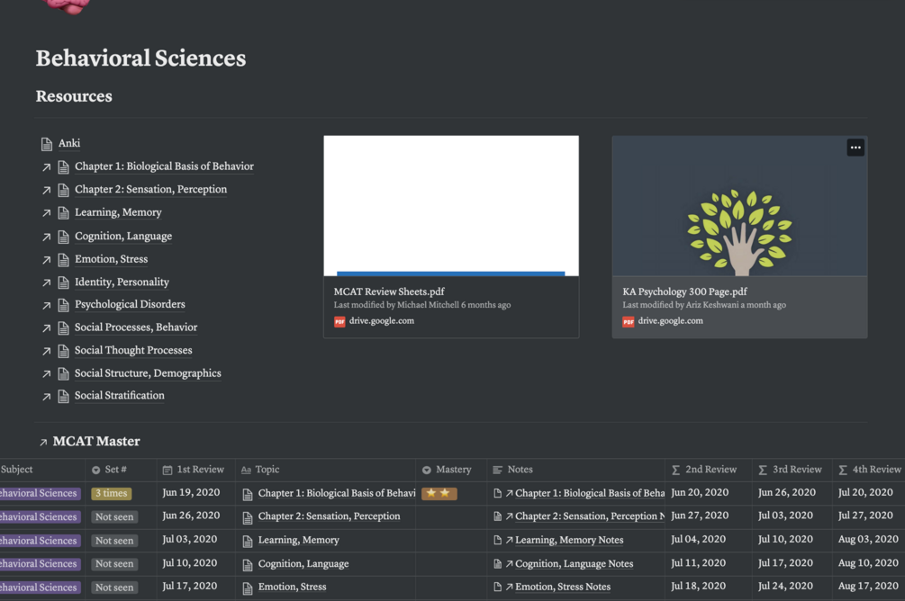This screenshot has height=601, width=905.
Task: Open the KA Psychology 300 Page.pdf preview thumbnail
Action: 739,206
